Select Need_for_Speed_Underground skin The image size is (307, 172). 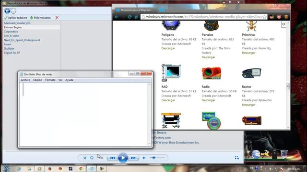22,40
